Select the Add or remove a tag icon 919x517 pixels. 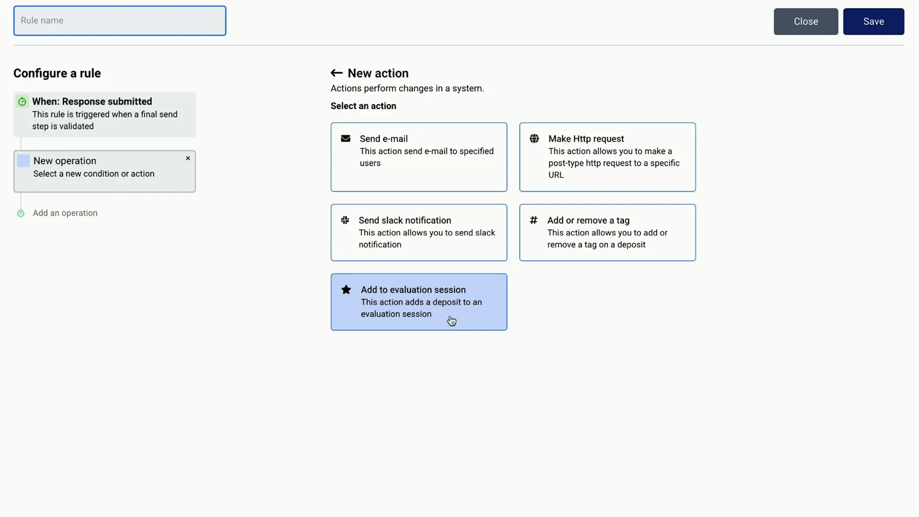click(534, 220)
